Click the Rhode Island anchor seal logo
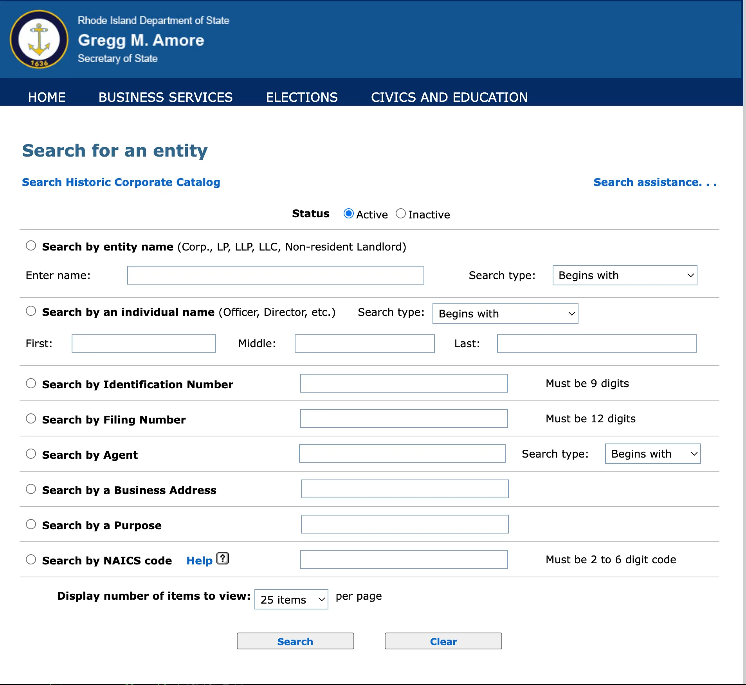Screen dimensions: 746x685 [x=39, y=39]
